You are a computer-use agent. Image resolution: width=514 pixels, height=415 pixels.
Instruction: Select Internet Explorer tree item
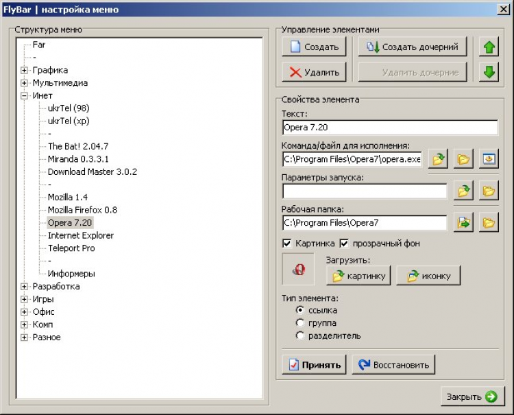pyautogui.click(x=81, y=235)
